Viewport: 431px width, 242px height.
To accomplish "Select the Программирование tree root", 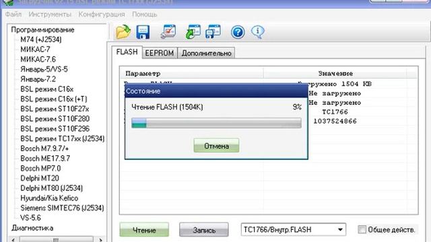I will point(42,30).
